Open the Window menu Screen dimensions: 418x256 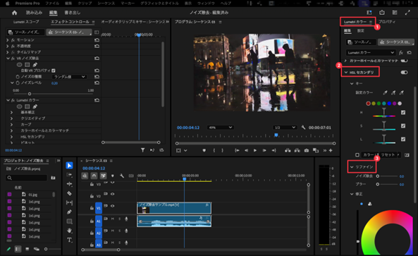click(x=206, y=4)
